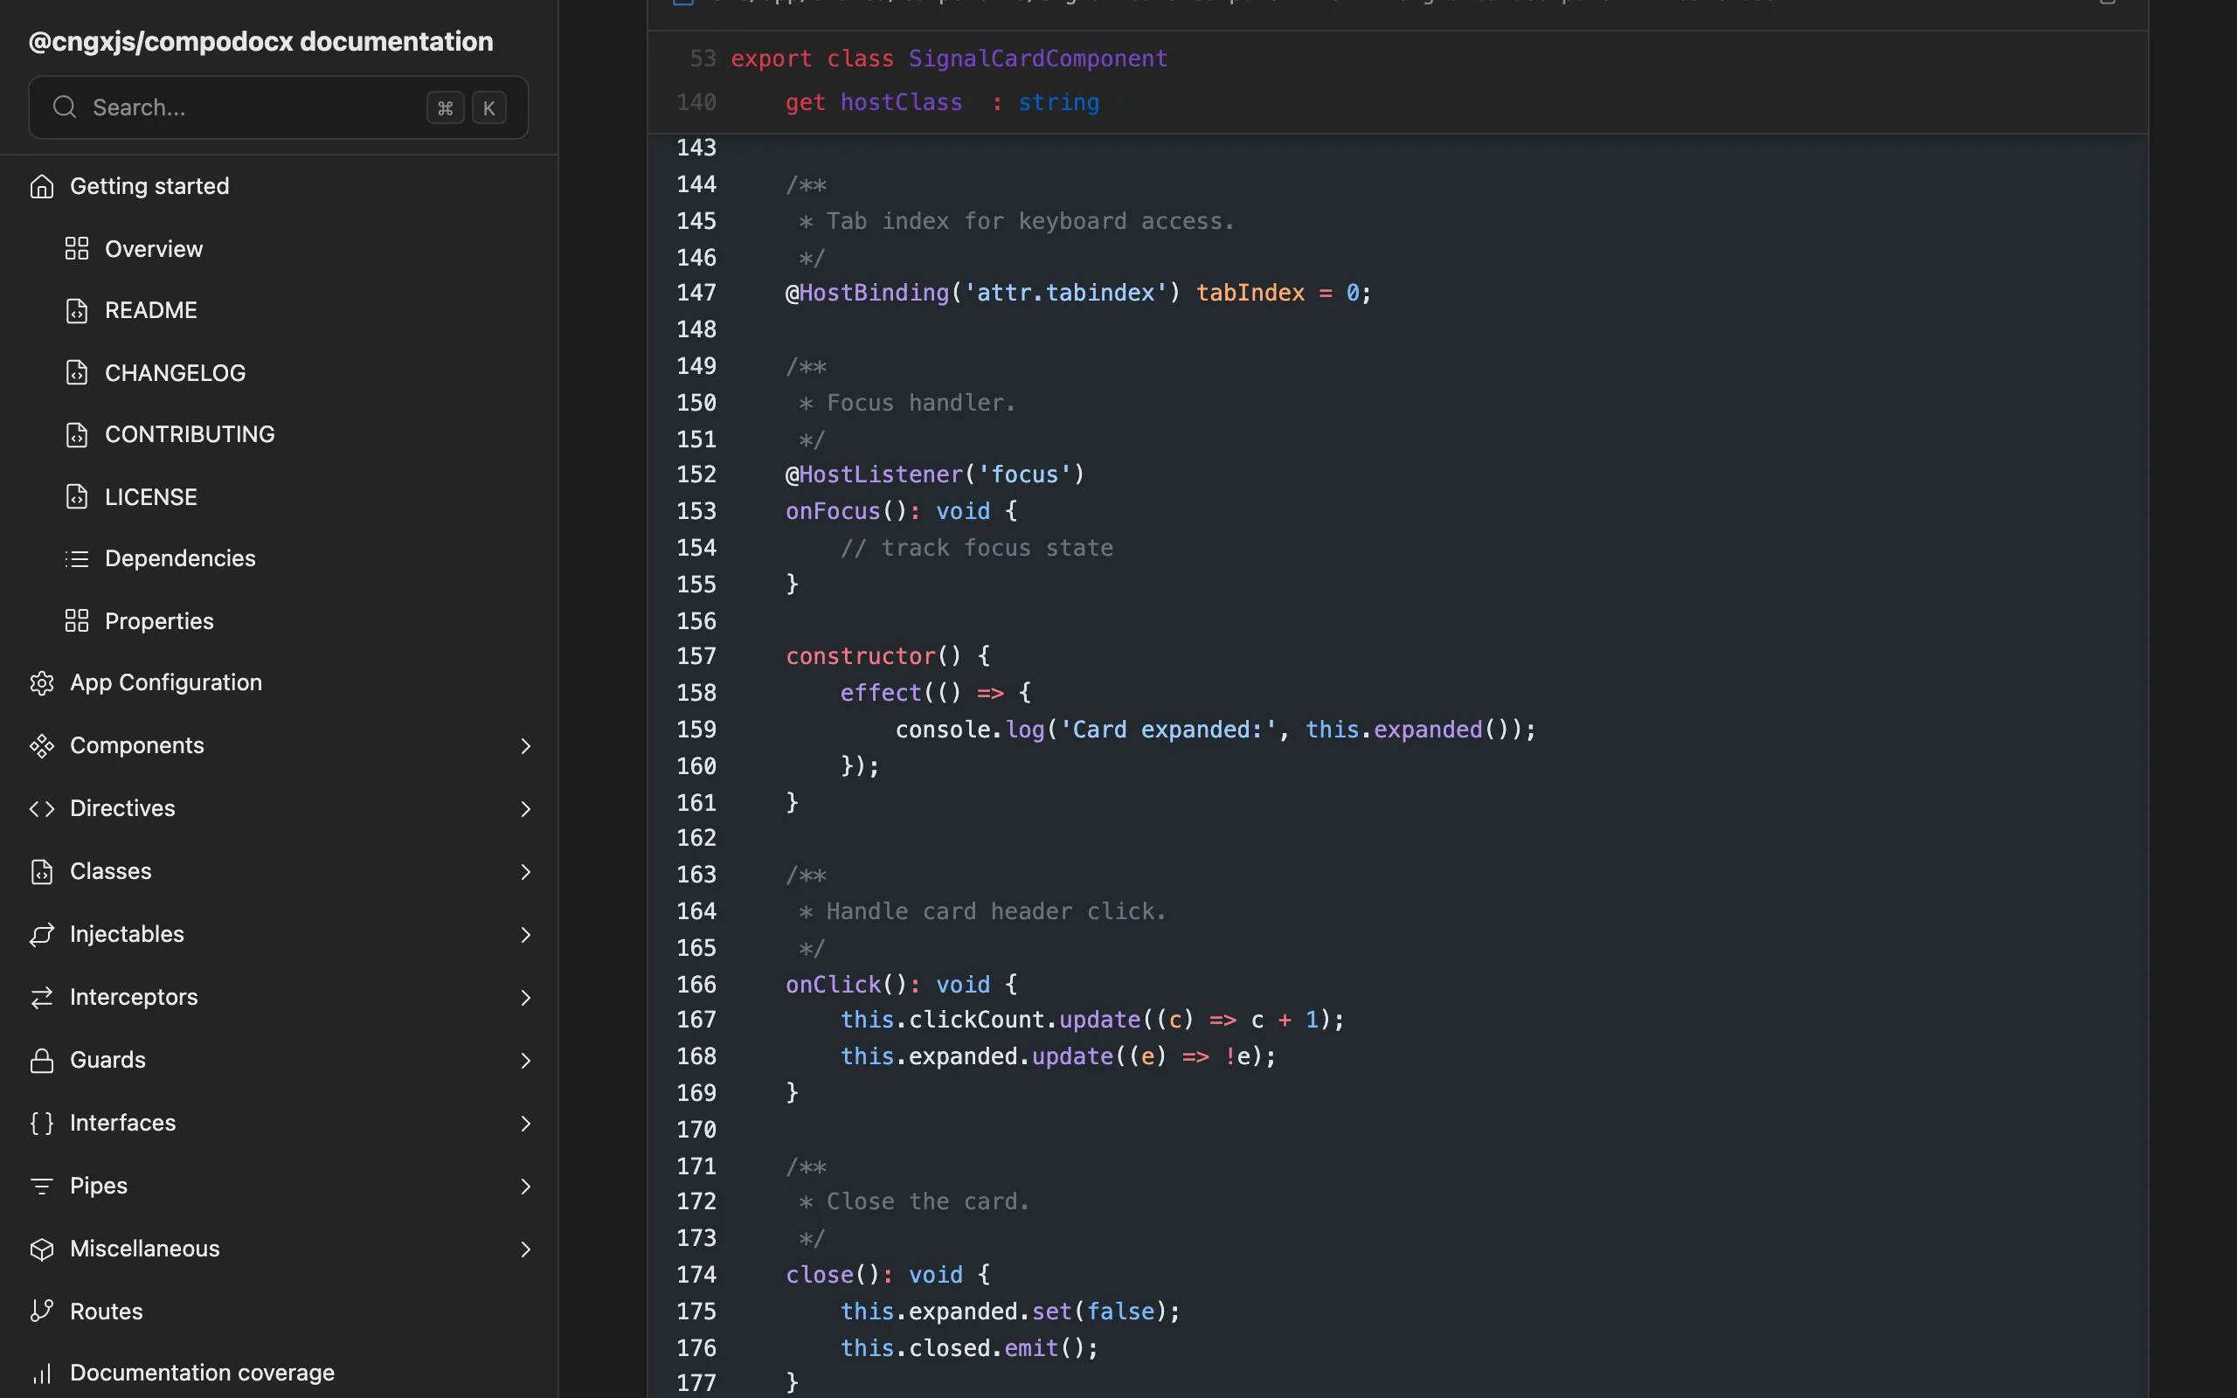Image resolution: width=2237 pixels, height=1398 pixels.
Task: Click the console.log 'Card expanded:' line
Action: [1215, 730]
